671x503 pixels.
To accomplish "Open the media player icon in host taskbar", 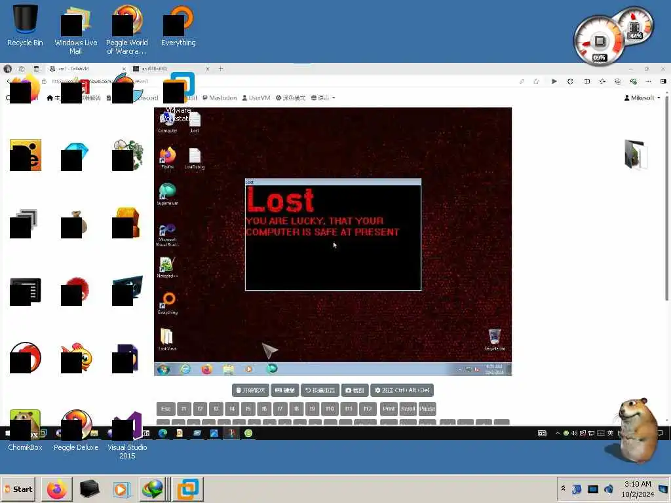I will tap(121, 489).
